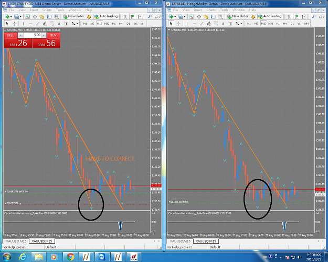328x262 pixels.
Task: Select text label T tool in FXDD window
Action: coord(66,24)
